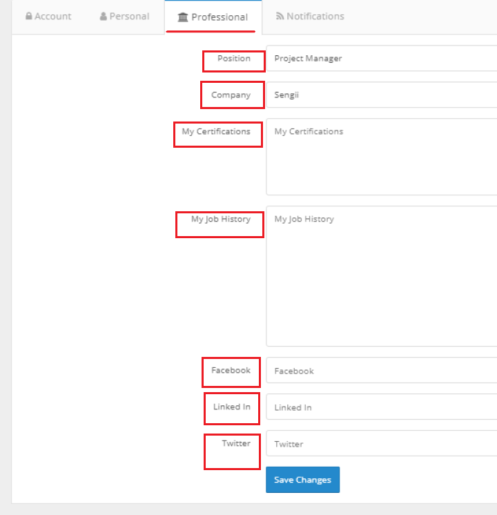This screenshot has height=515, width=497.
Task: Click the RSS icon on Notifications tab
Action: tap(280, 16)
